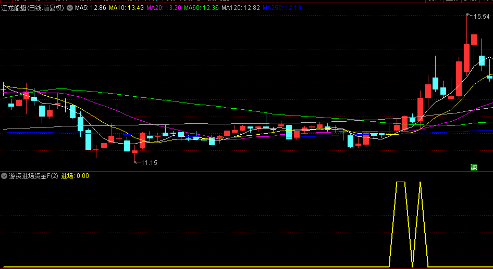The height and width of the screenshot is (269, 493).
Task: Expand the 游资进场资金F(2) indicator dropdown
Action: point(4,176)
